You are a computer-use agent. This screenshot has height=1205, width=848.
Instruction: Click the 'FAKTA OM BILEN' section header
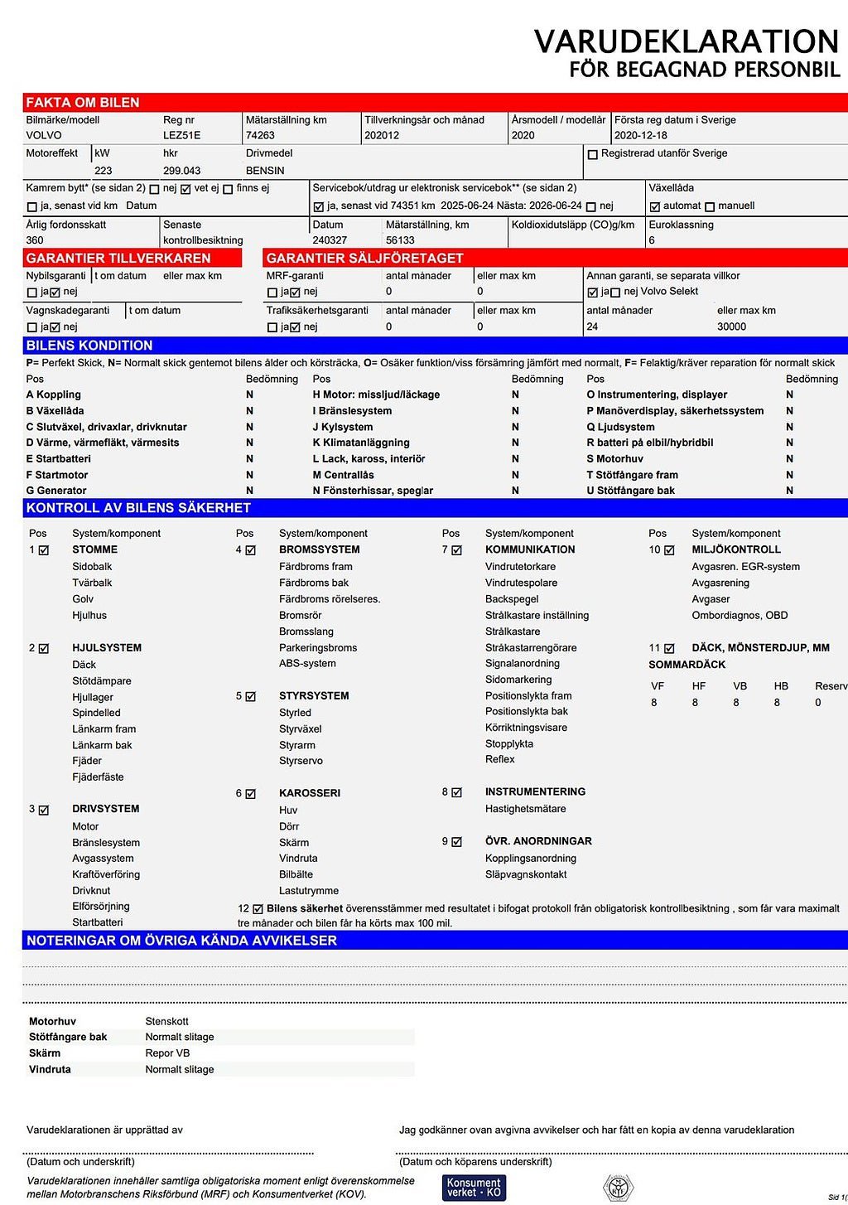coord(83,103)
